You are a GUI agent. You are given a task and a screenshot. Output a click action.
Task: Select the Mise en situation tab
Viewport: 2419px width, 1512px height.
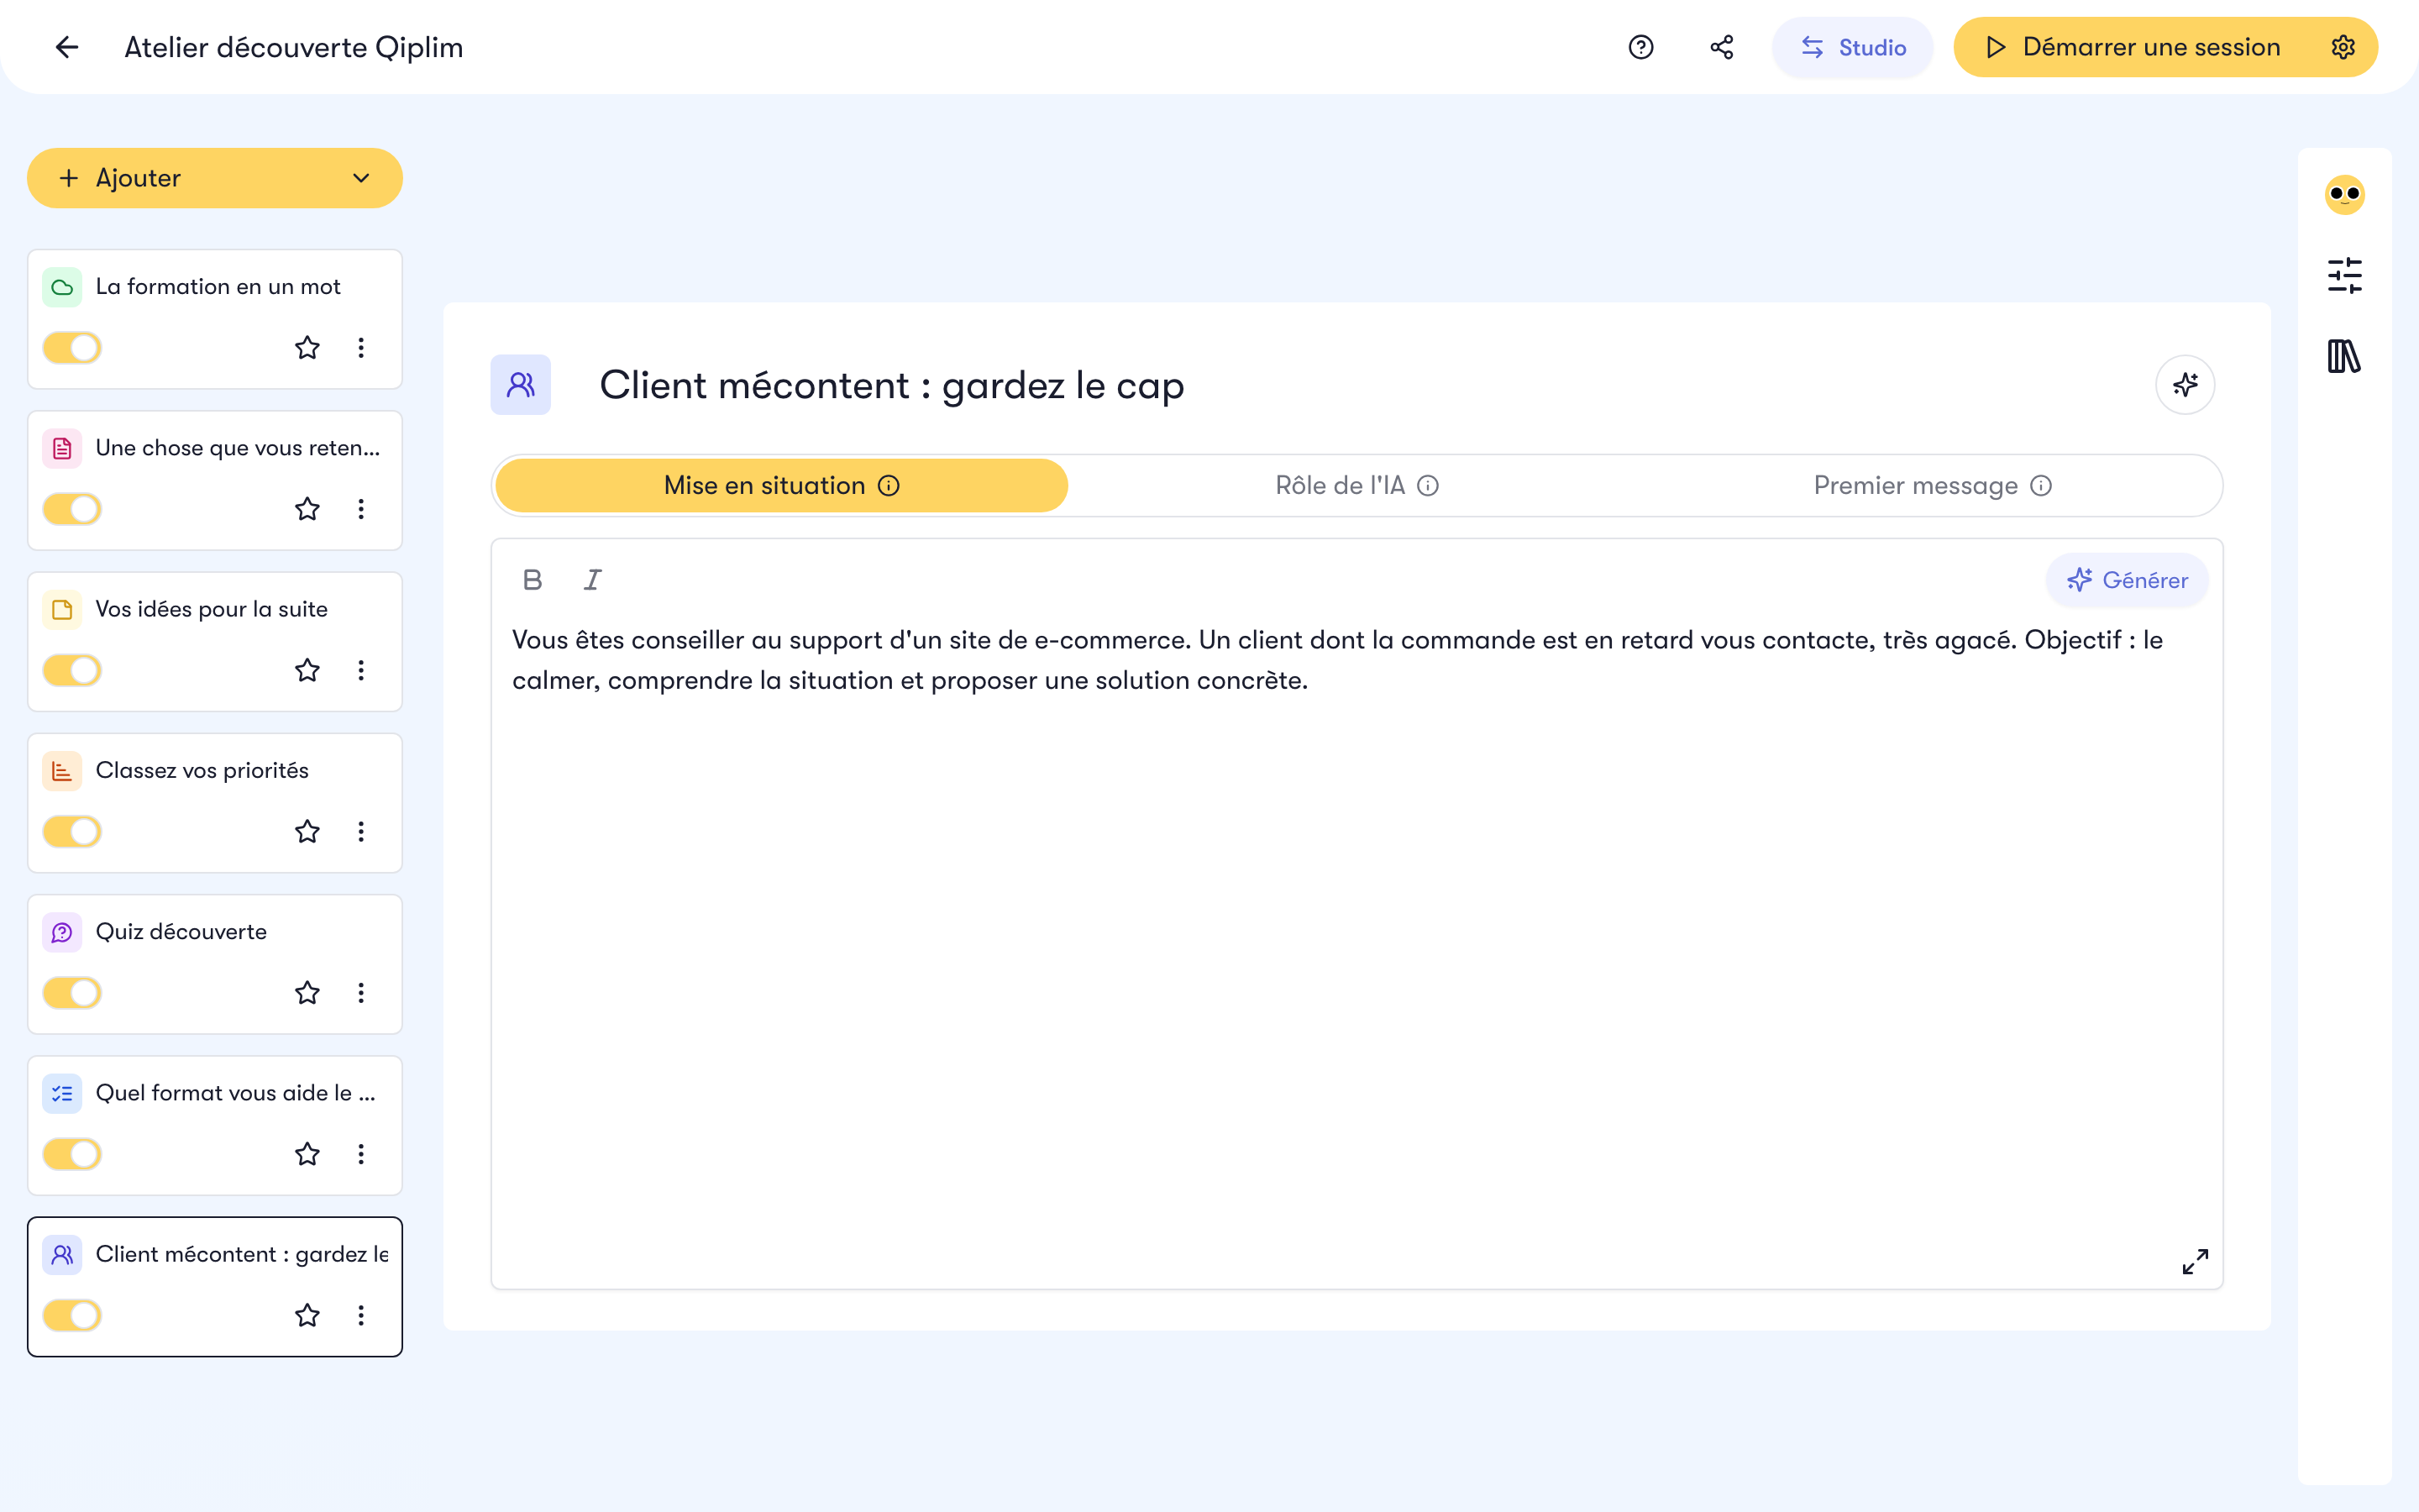(x=782, y=486)
